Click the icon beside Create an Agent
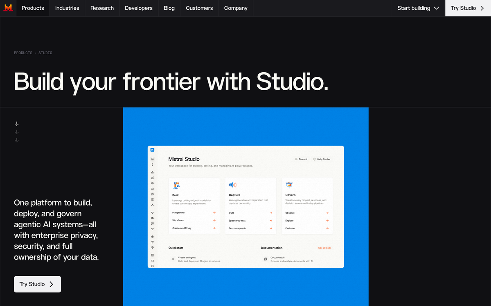 (x=173, y=259)
